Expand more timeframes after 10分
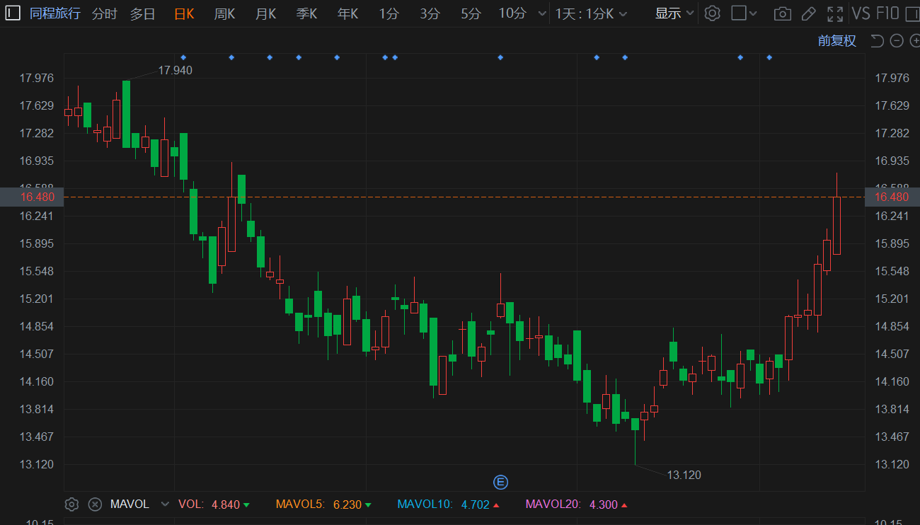This screenshot has width=920, height=525. [542, 13]
